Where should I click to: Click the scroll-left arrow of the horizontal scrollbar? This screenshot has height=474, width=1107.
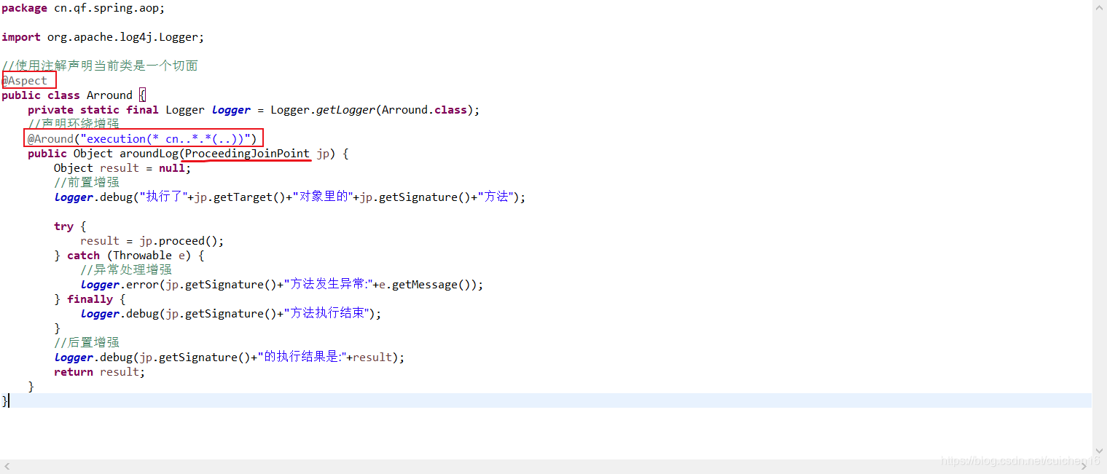click(7, 466)
